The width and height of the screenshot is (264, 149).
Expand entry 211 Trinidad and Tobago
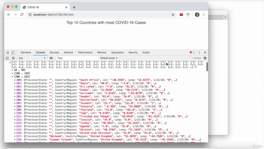tap(15, 116)
